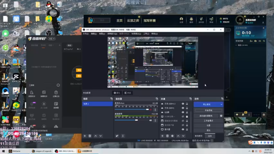
Task: Hide the 文本 (GDI+) 2 source
Action: [x=183, y=104]
